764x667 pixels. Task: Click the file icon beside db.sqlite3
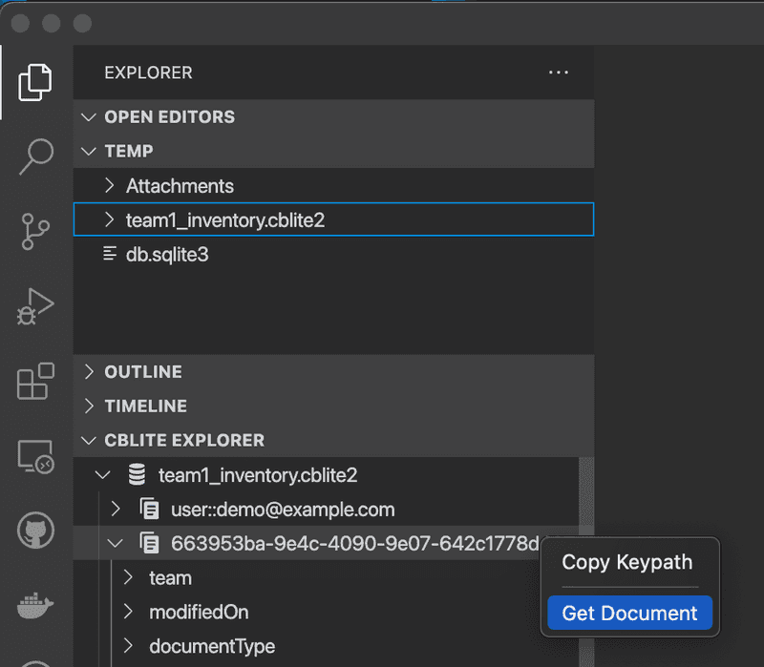pos(110,254)
